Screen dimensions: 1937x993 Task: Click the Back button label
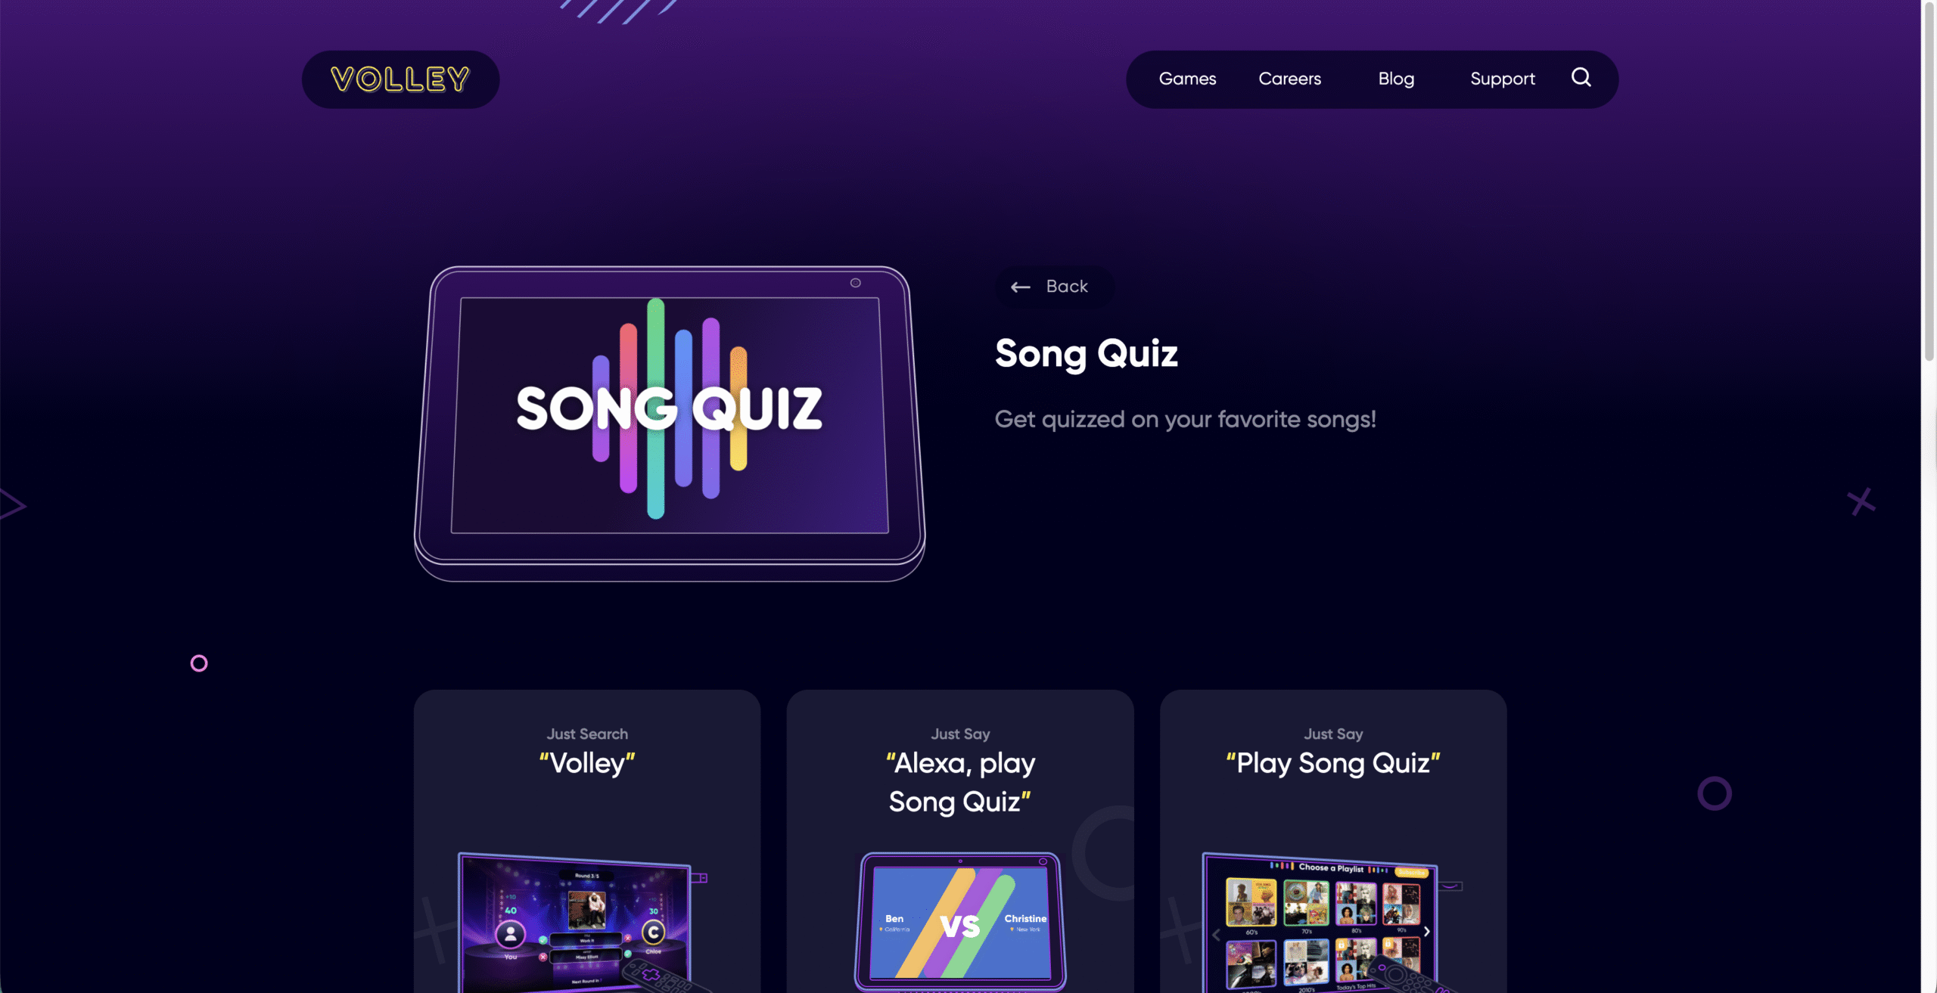click(1067, 287)
